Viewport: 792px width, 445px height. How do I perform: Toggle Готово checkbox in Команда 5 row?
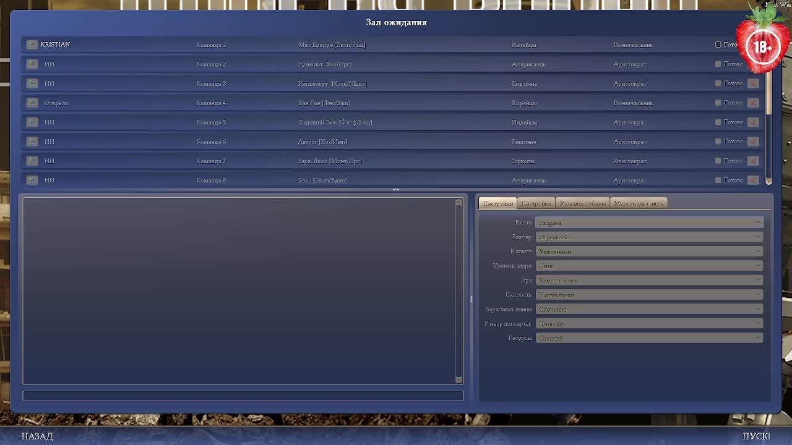(718, 122)
